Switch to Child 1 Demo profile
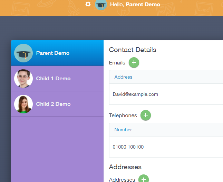Image resolution: width=223 pixels, height=182 pixels. coord(53,79)
